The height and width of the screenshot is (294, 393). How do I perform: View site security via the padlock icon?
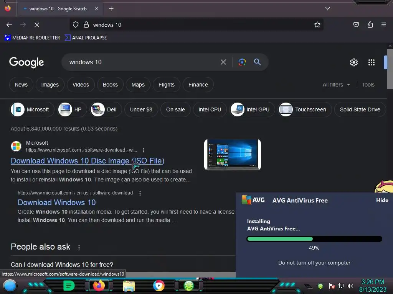(86, 25)
